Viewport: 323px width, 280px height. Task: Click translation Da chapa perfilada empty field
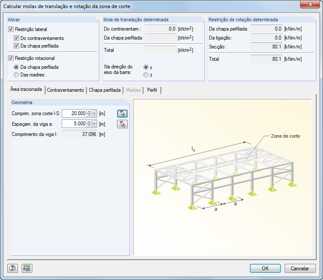160,38
